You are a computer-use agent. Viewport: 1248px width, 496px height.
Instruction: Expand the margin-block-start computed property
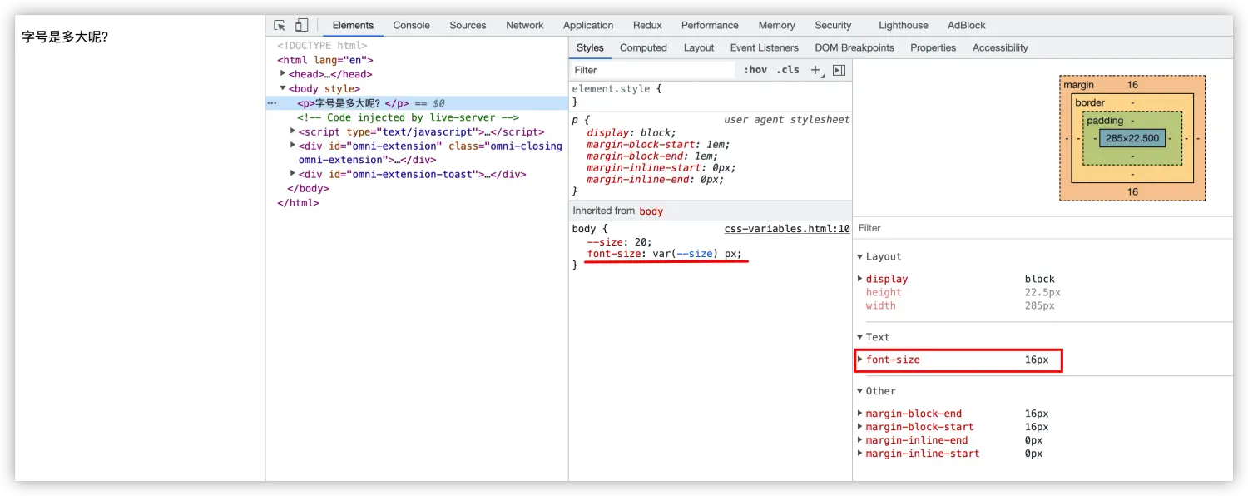[x=860, y=427]
